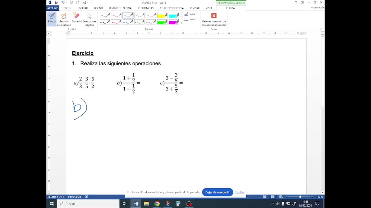Open Word help question mark
The width and height of the screenshot is (371, 208).
click(296, 3)
